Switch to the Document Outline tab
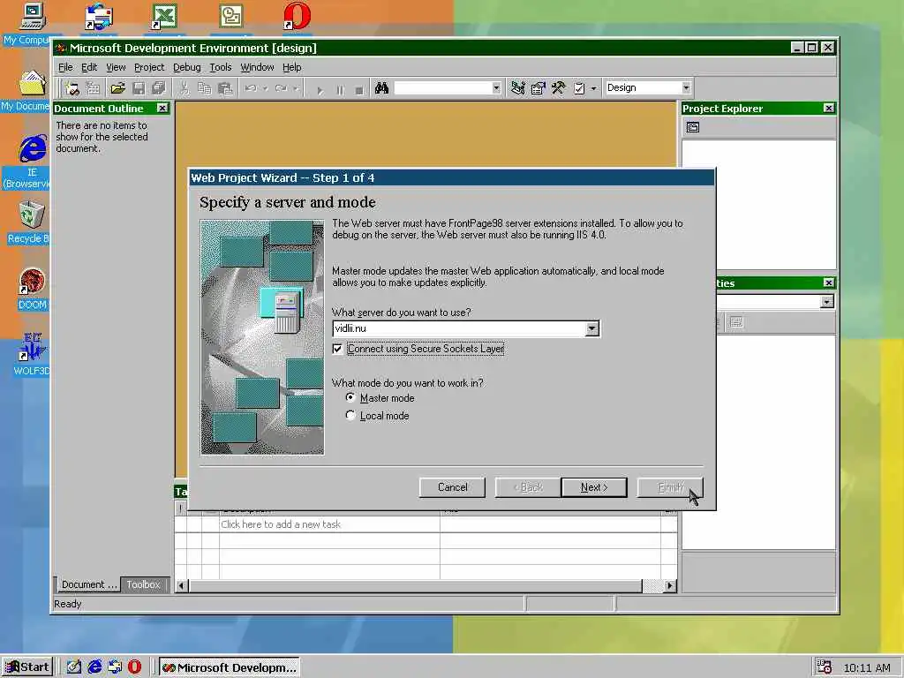904x678 pixels. pyautogui.click(x=88, y=584)
